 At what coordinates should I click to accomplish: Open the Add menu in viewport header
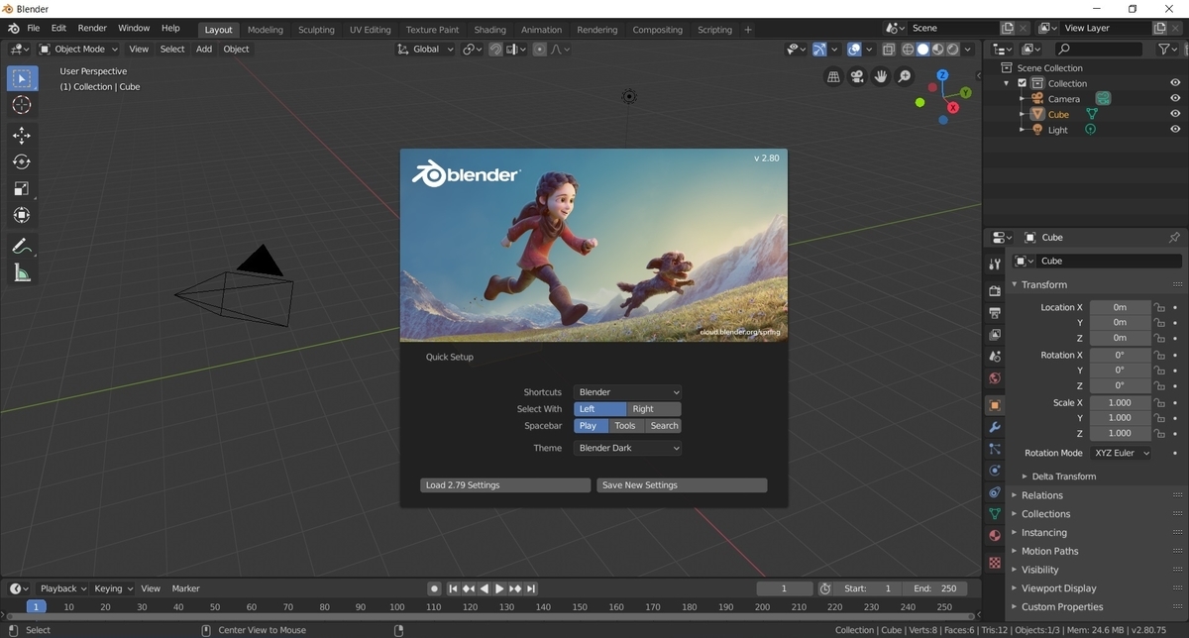pos(204,49)
